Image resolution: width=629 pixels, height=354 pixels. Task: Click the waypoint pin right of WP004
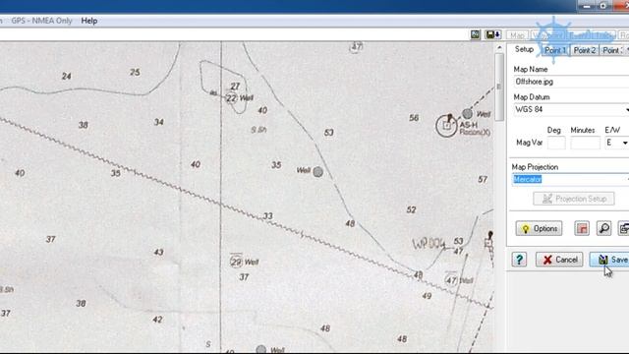click(489, 240)
